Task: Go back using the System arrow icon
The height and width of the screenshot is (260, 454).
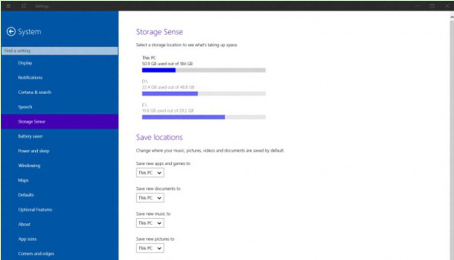Action: pos(11,32)
